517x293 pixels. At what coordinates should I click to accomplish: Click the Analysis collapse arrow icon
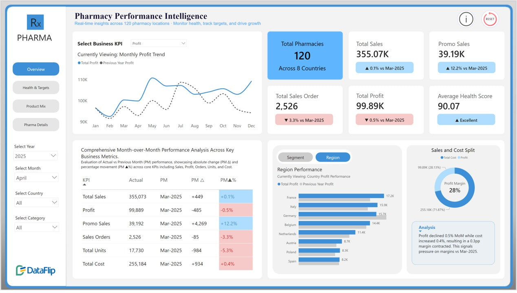coord(420,231)
